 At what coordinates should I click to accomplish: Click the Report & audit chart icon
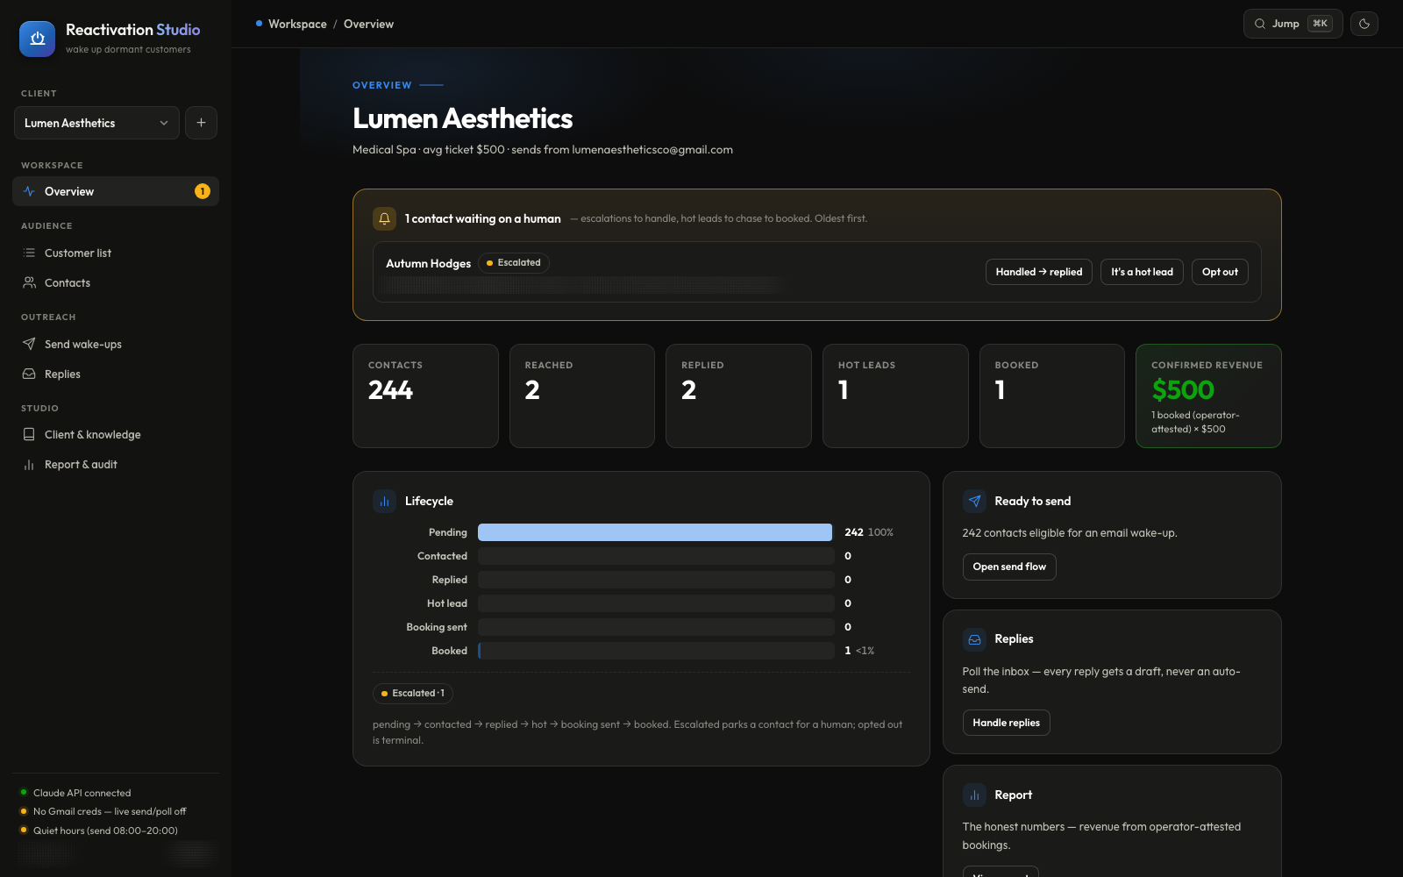tap(29, 464)
